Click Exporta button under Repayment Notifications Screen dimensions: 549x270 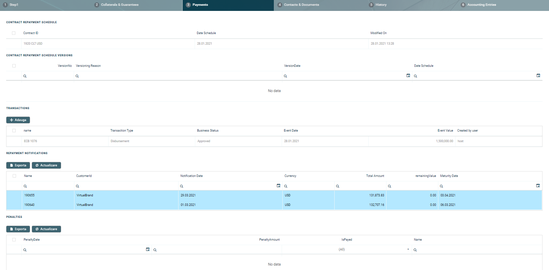pyautogui.click(x=18, y=165)
